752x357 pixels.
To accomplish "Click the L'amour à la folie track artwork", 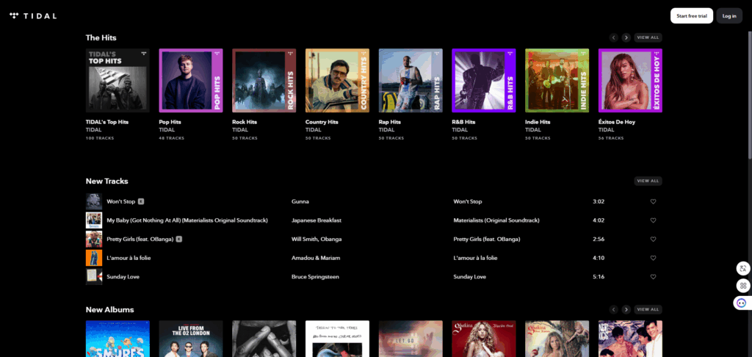I will pos(94,258).
